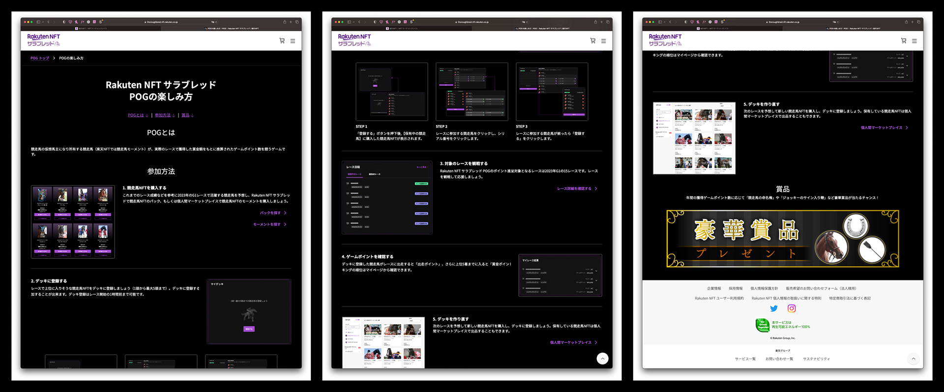
Task: Follow the パックを探す link
Action: pyautogui.click(x=273, y=213)
